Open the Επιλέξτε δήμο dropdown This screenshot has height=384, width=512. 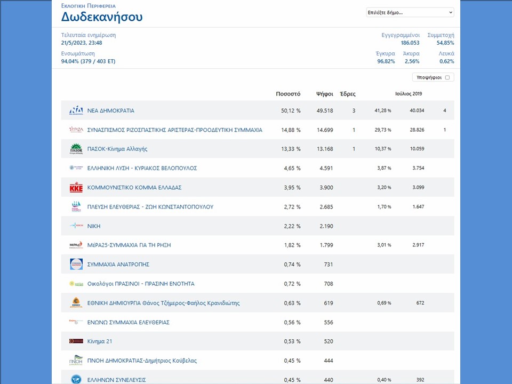[x=410, y=12]
